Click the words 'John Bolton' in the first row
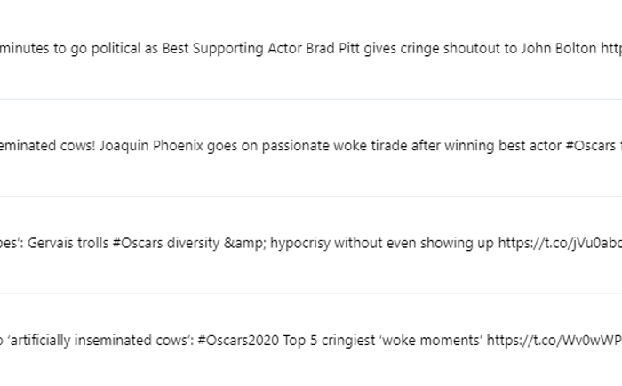The height and width of the screenshot is (386, 622). (559, 48)
